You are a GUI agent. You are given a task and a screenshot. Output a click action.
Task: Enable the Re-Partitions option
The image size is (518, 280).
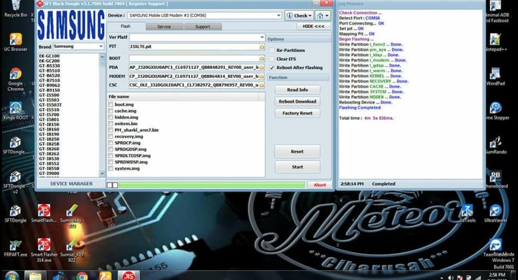(272, 50)
